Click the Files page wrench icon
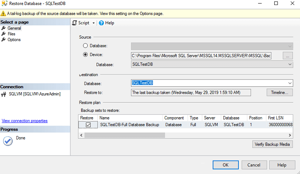 pos(3,34)
